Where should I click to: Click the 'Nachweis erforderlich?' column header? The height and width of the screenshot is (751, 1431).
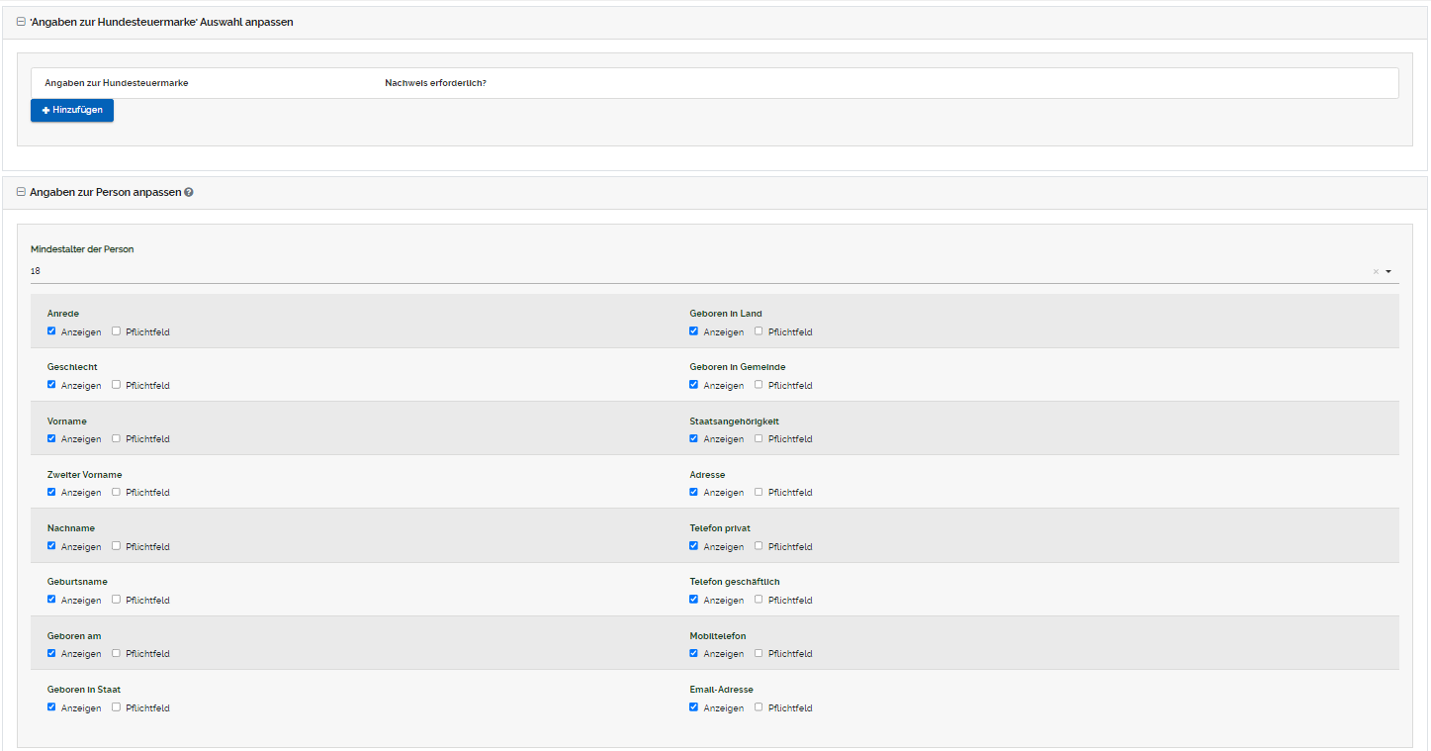[x=435, y=83]
